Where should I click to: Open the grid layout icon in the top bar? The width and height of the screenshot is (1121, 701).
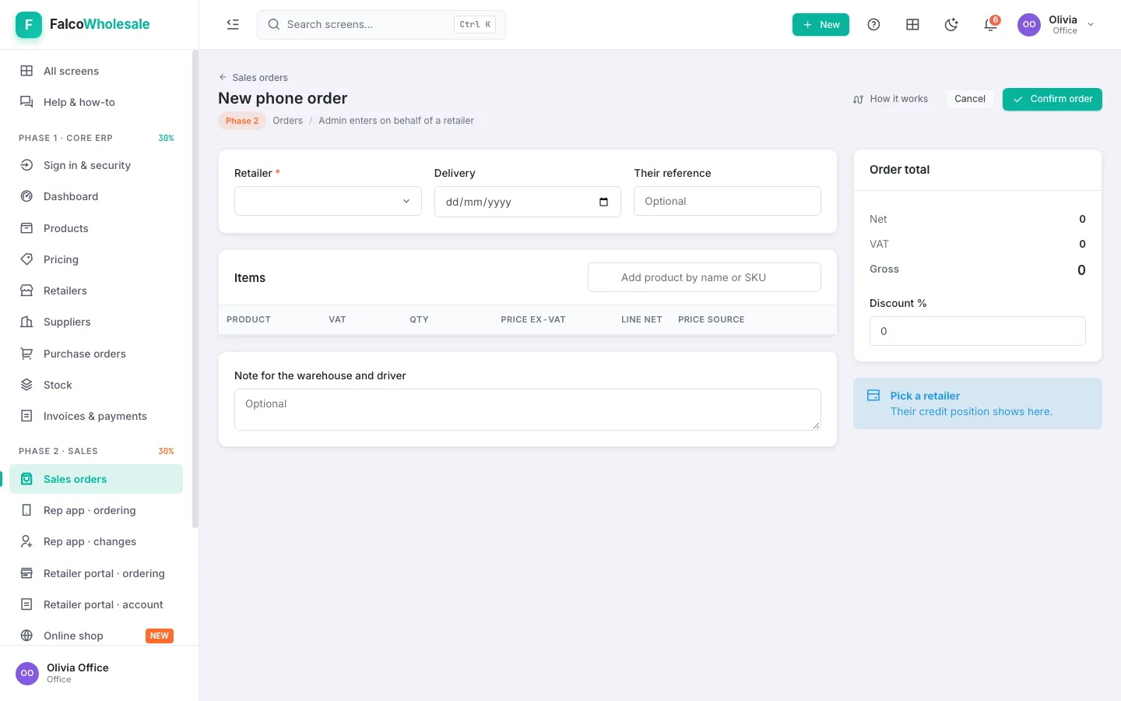click(912, 25)
